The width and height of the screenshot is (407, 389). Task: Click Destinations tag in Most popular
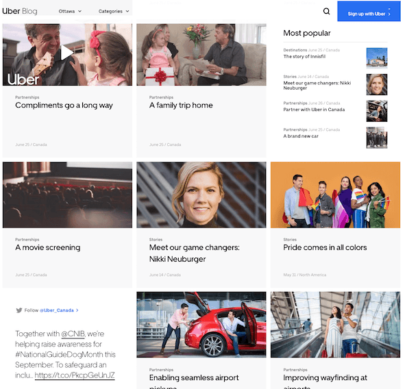tap(295, 50)
